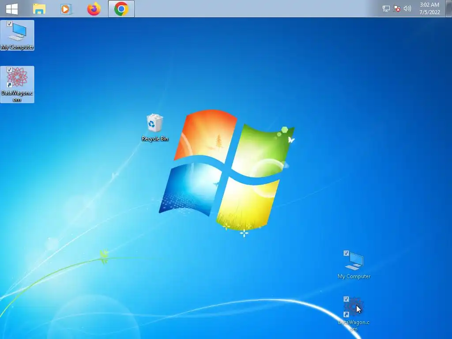452x339 pixels.
Task: Click the Show desktop button by the clock
Action: [x=449, y=8]
